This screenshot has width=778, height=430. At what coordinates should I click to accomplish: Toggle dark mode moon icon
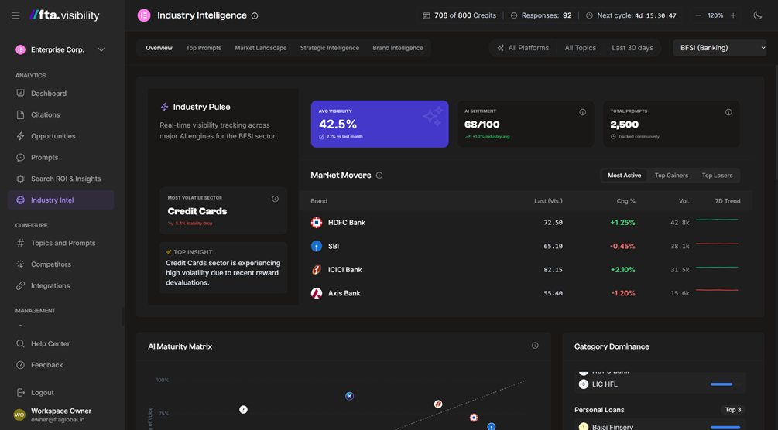coord(758,15)
